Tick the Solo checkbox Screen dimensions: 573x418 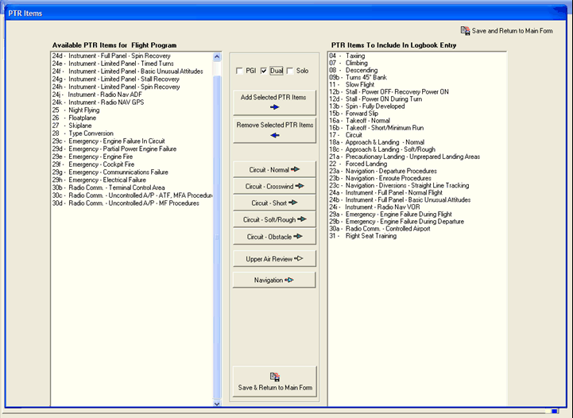(290, 72)
